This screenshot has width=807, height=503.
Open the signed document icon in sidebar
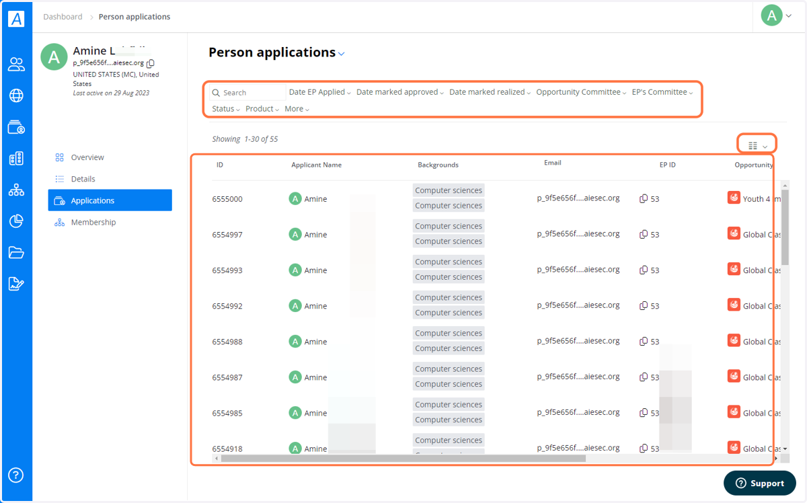point(16,284)
